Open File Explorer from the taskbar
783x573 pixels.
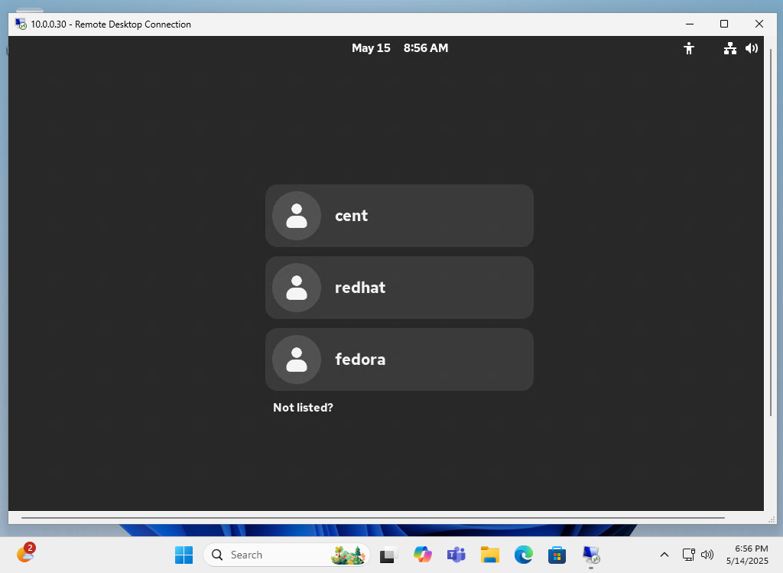pos(489,555)
